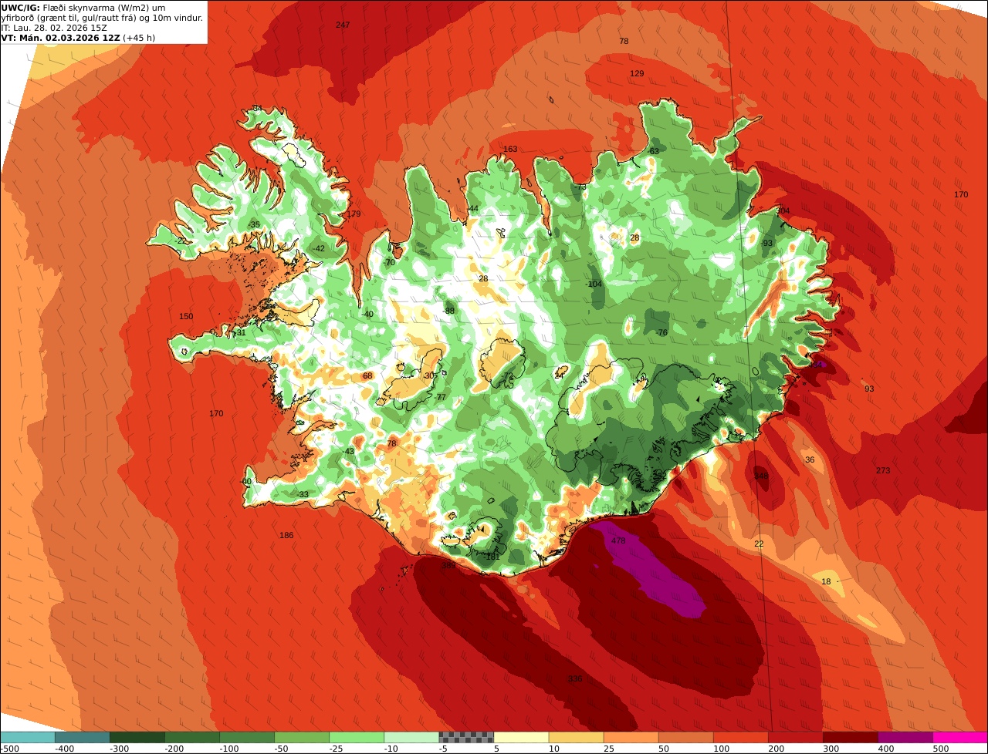Image resolution: width=988 pixels, height=754 pixels.
Task: Click the map value 68
Action: [367, 376]
